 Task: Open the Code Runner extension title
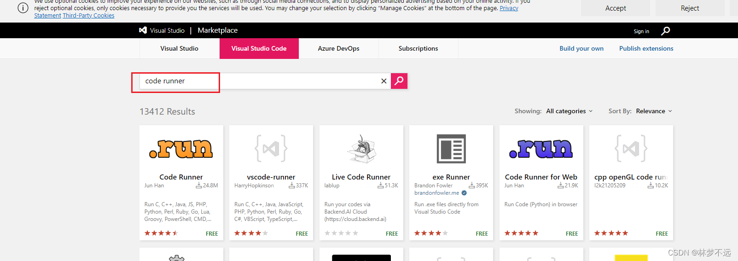point(181,177)
